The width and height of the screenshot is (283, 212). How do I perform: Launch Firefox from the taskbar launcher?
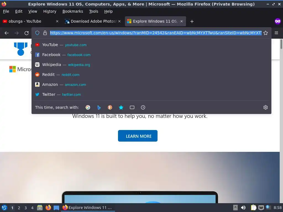(48, 208)
